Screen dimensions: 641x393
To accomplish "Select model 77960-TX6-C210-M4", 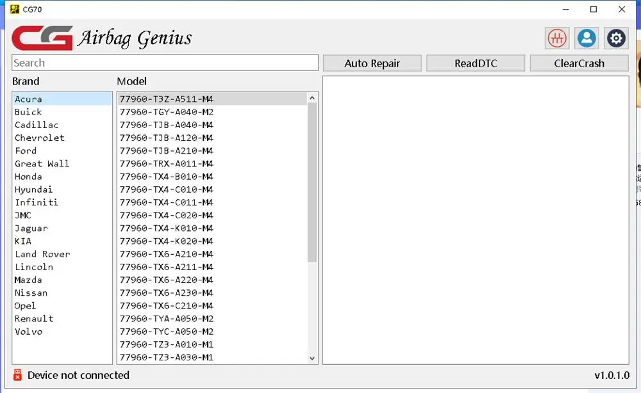I will 212,306.
